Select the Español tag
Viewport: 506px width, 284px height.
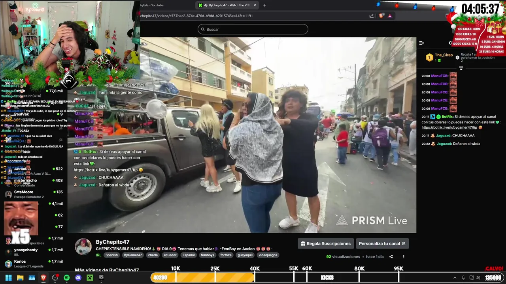pyautogui.click(x=189, y=255)
